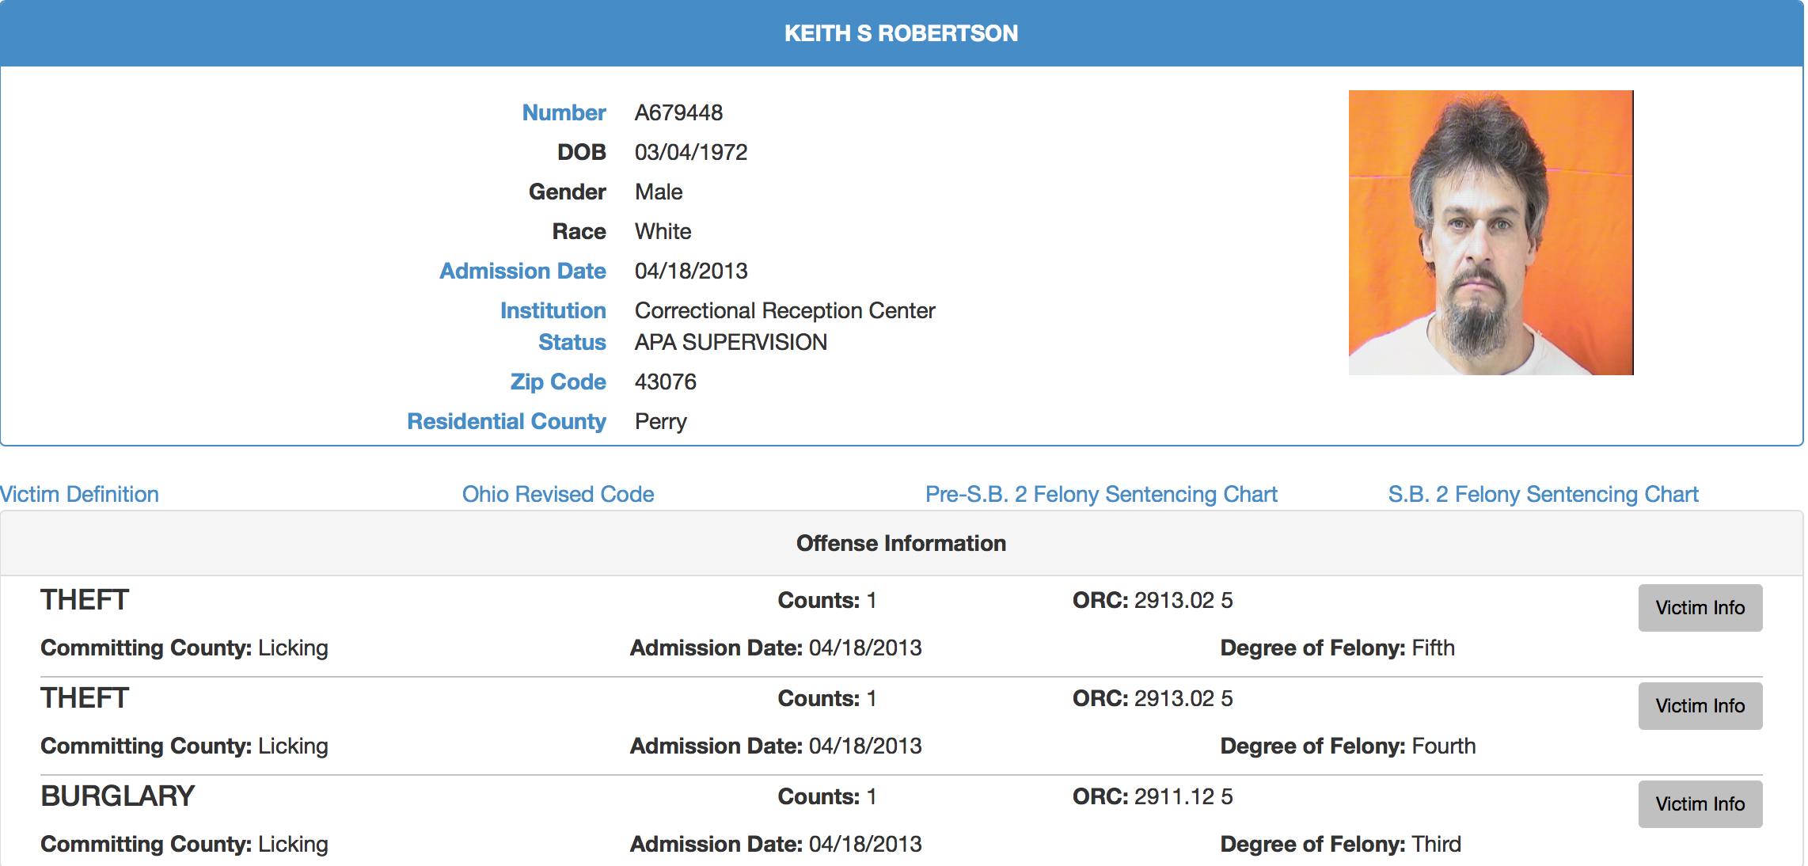Viewport: 1808px width, 866px height.
Task: Open the Ohio Revised Code link
Action: pos(558,494)
